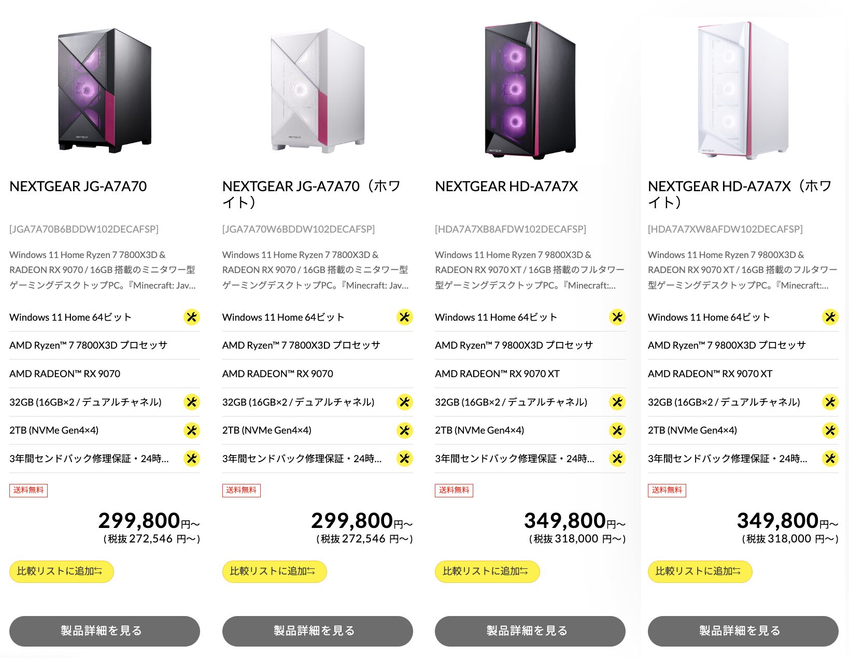Customize the warranty option on HD-A7A7X（ホワイト）
Image resolution: width=849 pixels, height=658 pixels.
(x=830, y=458)
